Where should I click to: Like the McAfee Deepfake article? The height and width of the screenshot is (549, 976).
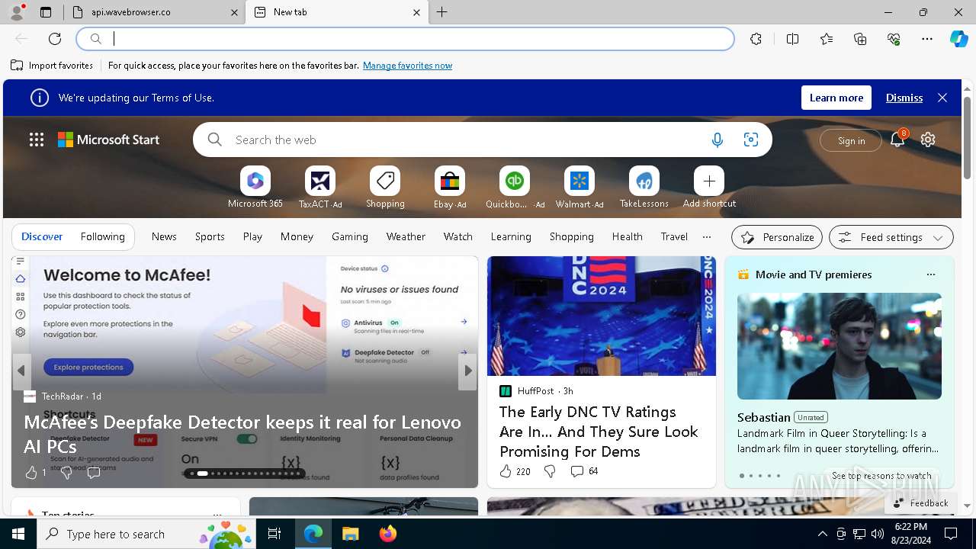pyautogui.click(x=31, y=473)
